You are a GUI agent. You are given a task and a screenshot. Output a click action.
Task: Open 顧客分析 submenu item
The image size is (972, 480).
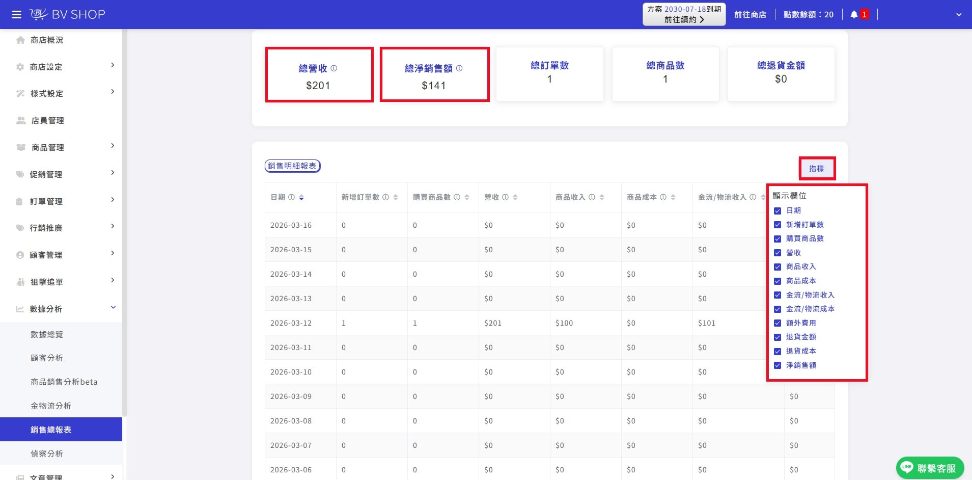coord(61,358)
